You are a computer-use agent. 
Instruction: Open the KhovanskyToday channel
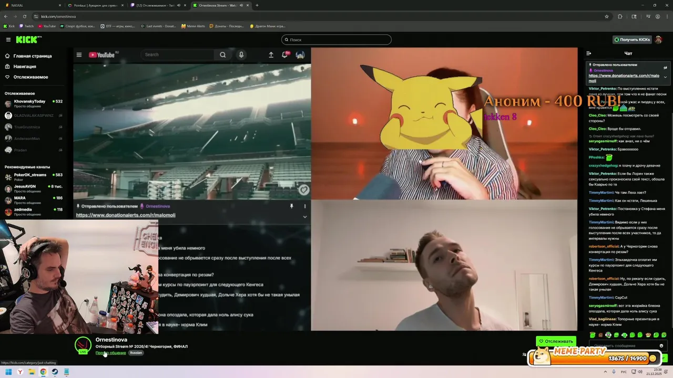pyautogui.click(x=34, y=103)
